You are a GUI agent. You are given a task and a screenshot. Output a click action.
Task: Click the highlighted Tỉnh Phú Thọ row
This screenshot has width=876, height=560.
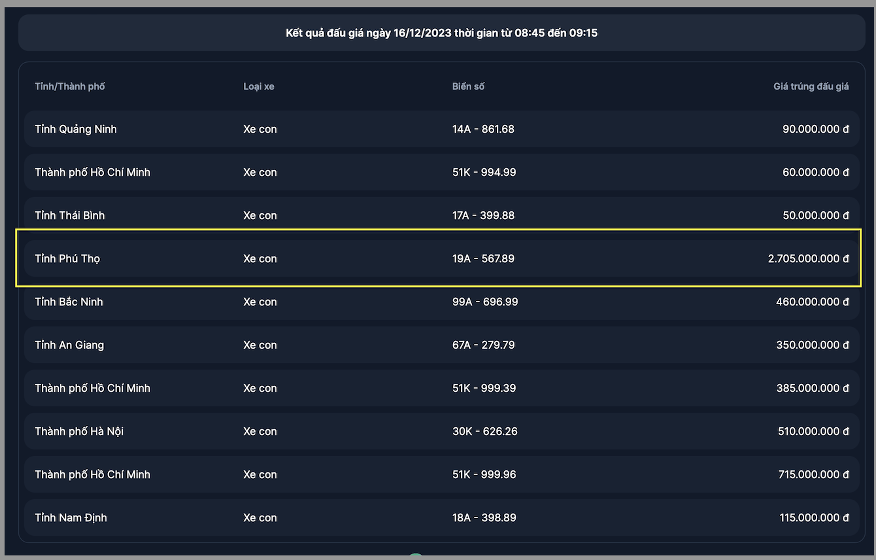coord(67,258)
